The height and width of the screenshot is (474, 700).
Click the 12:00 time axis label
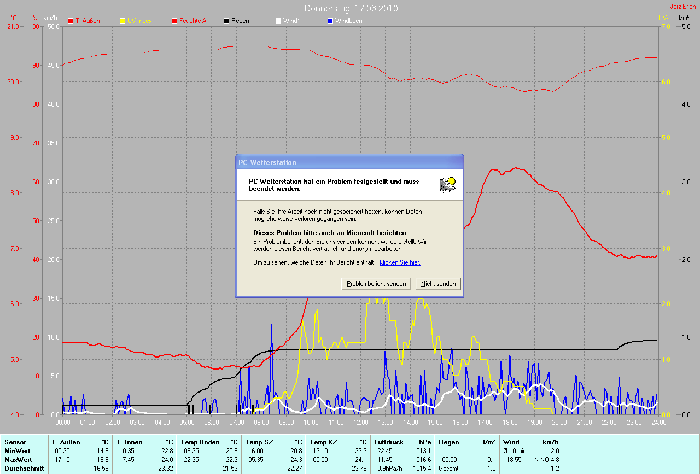[360, 422]
